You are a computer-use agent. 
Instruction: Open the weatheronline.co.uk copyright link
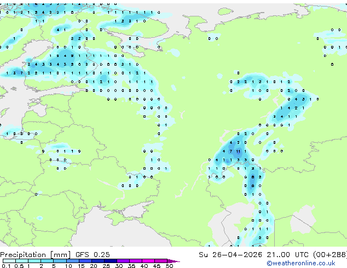[301, 263]
